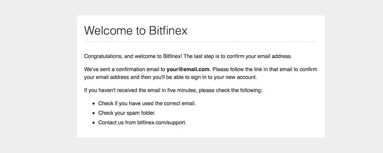The height and width of the screenshot is (153, 383).
Task: Click the 'Contact us from' bullet text
Action: tap(117, 122)
